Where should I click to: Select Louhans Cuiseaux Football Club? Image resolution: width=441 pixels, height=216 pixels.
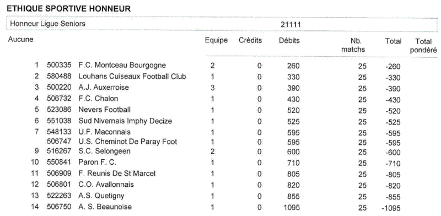click(x=132, y=77)
